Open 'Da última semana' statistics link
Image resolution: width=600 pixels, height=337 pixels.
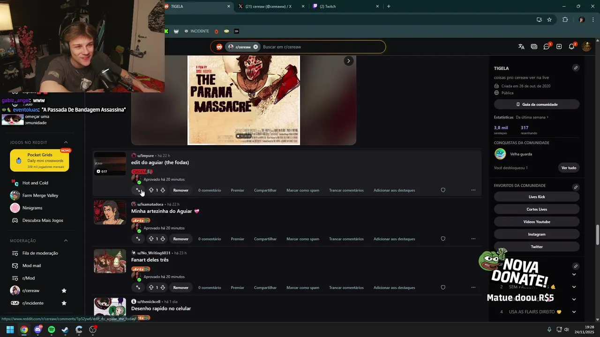(x=532, y=117)
